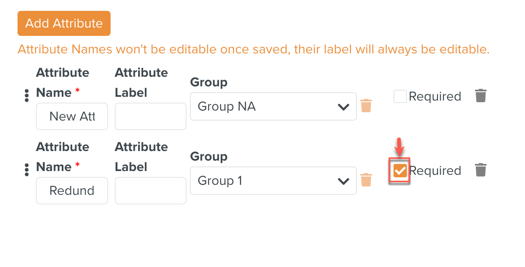This screenshot has height=267, width=525.
Task: Click the Required label text in first row
Action: click(435, 96)
